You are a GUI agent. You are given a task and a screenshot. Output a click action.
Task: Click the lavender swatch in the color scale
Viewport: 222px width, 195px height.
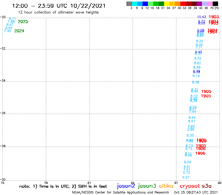(x=205, y=4)
